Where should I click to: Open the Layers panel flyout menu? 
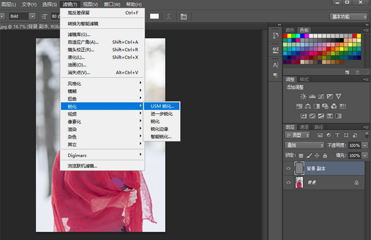366,127
